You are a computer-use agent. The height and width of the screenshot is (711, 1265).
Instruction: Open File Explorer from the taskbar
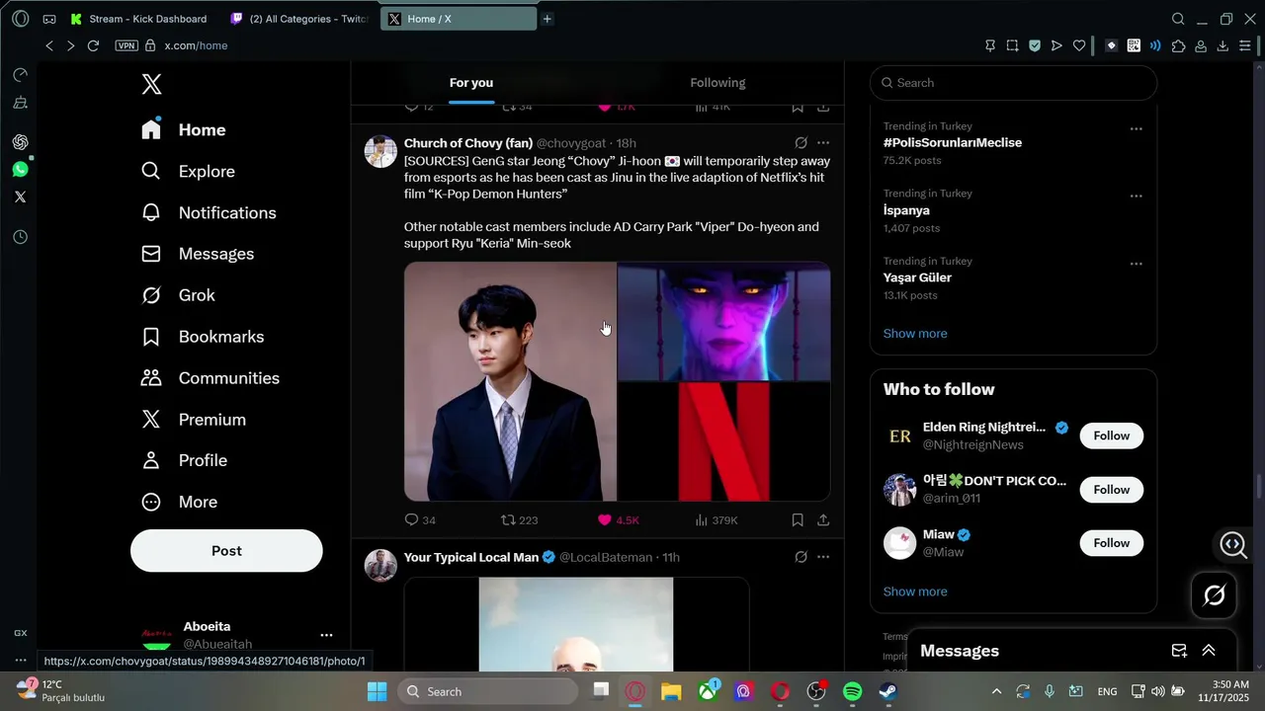[x=671, y=691]
